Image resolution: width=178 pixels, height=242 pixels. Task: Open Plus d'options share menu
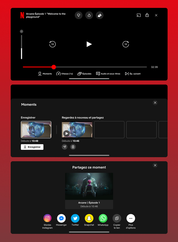[x=131, y=218]
